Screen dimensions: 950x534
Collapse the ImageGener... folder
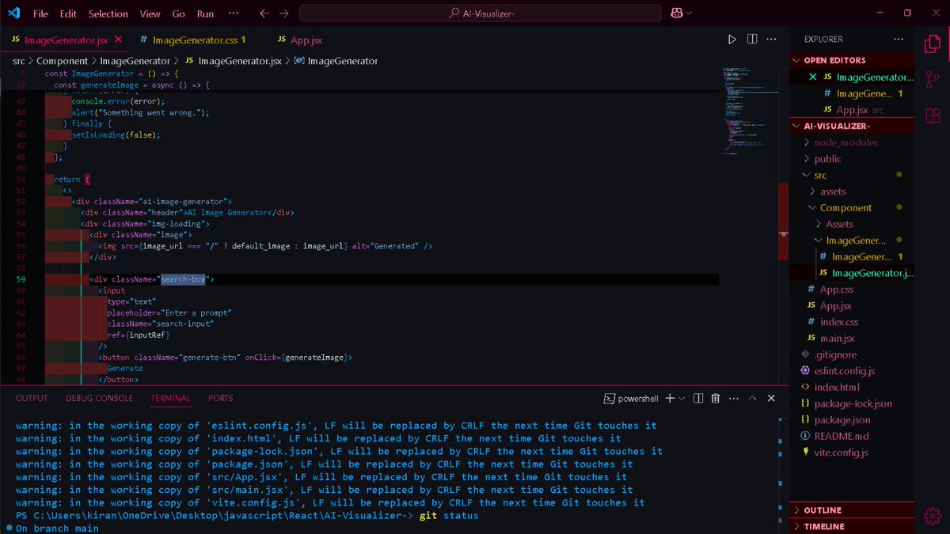pyautogui.click(x=855, y=240)
